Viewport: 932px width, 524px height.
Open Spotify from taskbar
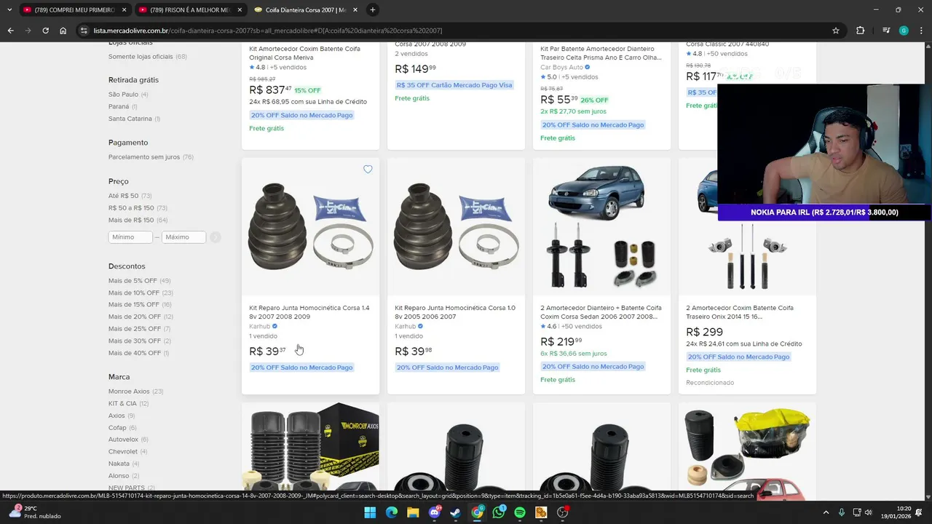point(520,512)
